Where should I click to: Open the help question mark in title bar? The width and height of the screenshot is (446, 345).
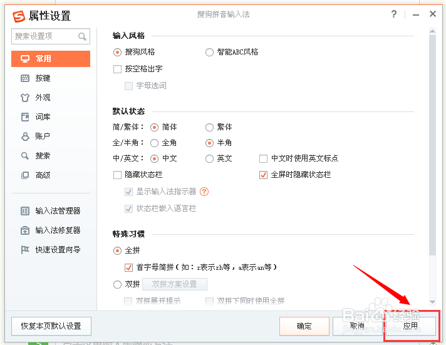click(x=394, y=14)
